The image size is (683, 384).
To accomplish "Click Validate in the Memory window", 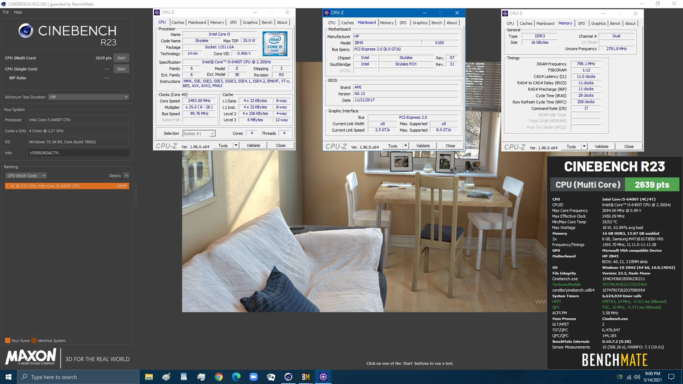I will tap(602, 146).
